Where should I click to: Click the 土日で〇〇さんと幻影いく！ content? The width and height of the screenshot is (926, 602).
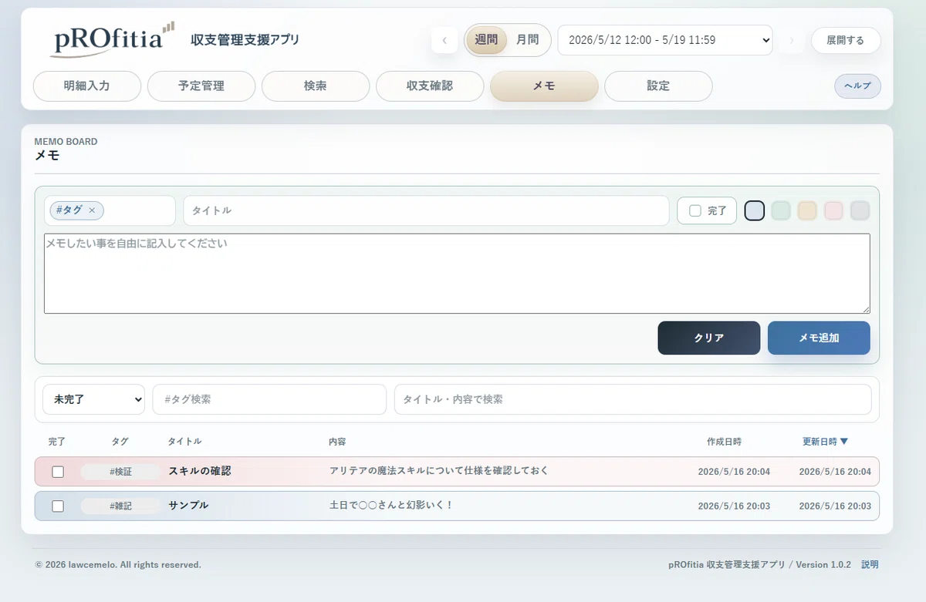[x=391, y=506]
